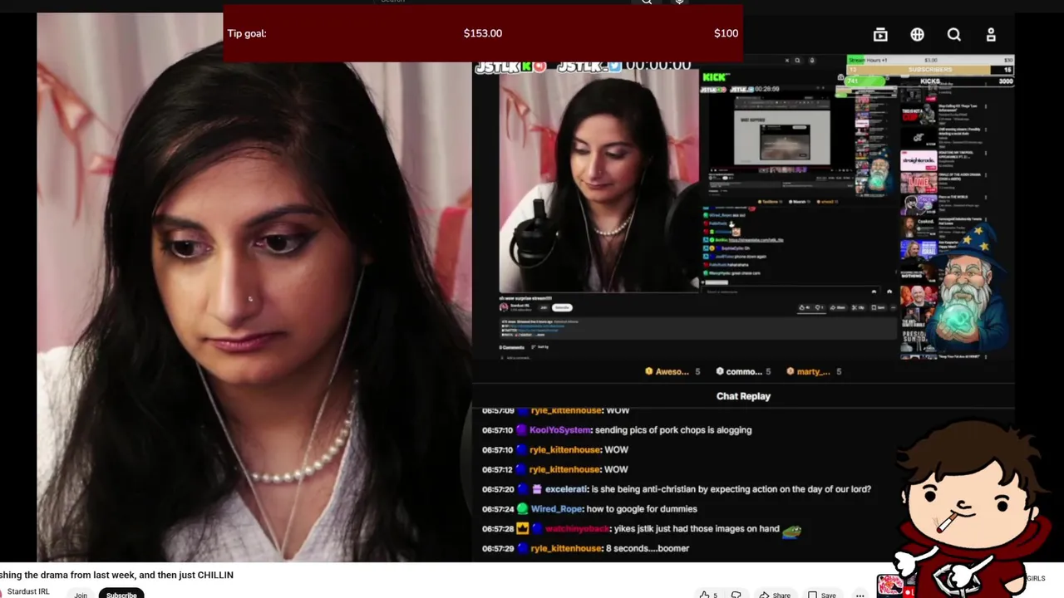Open search via the top-right magnifier icon
Image resolution: width=1064 pixels, height=598 pixels.
click(x=954, y=35)
